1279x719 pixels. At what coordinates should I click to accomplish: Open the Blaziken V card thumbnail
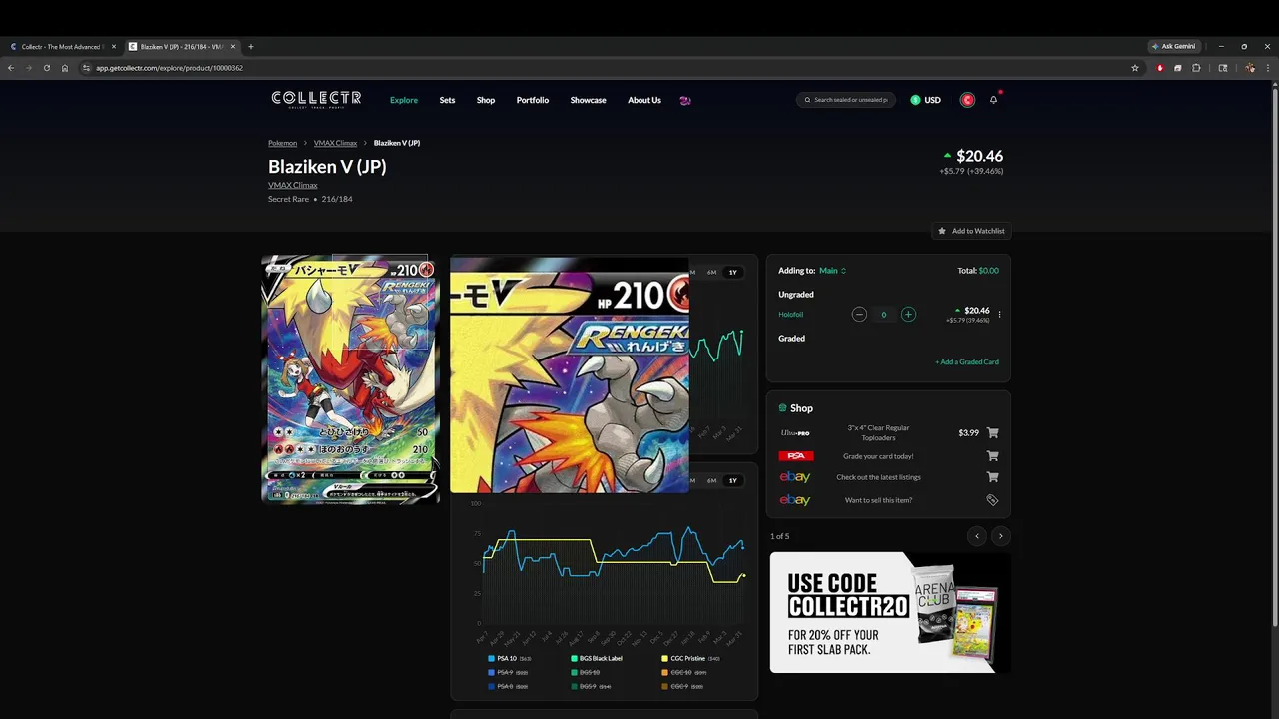pos(350,379)
